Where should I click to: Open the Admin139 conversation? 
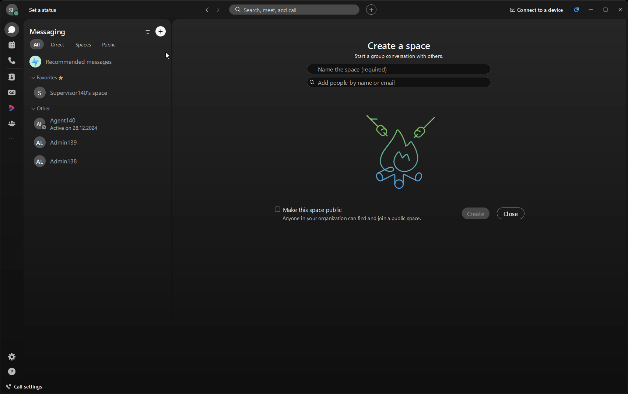click(97, 143)
